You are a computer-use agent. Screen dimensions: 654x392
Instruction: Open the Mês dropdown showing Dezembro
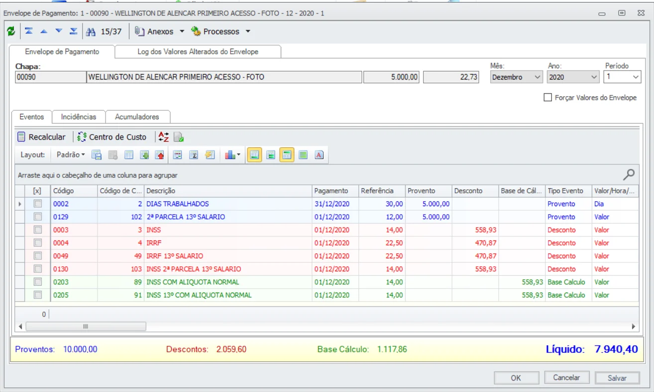click(x=537, y=77)
